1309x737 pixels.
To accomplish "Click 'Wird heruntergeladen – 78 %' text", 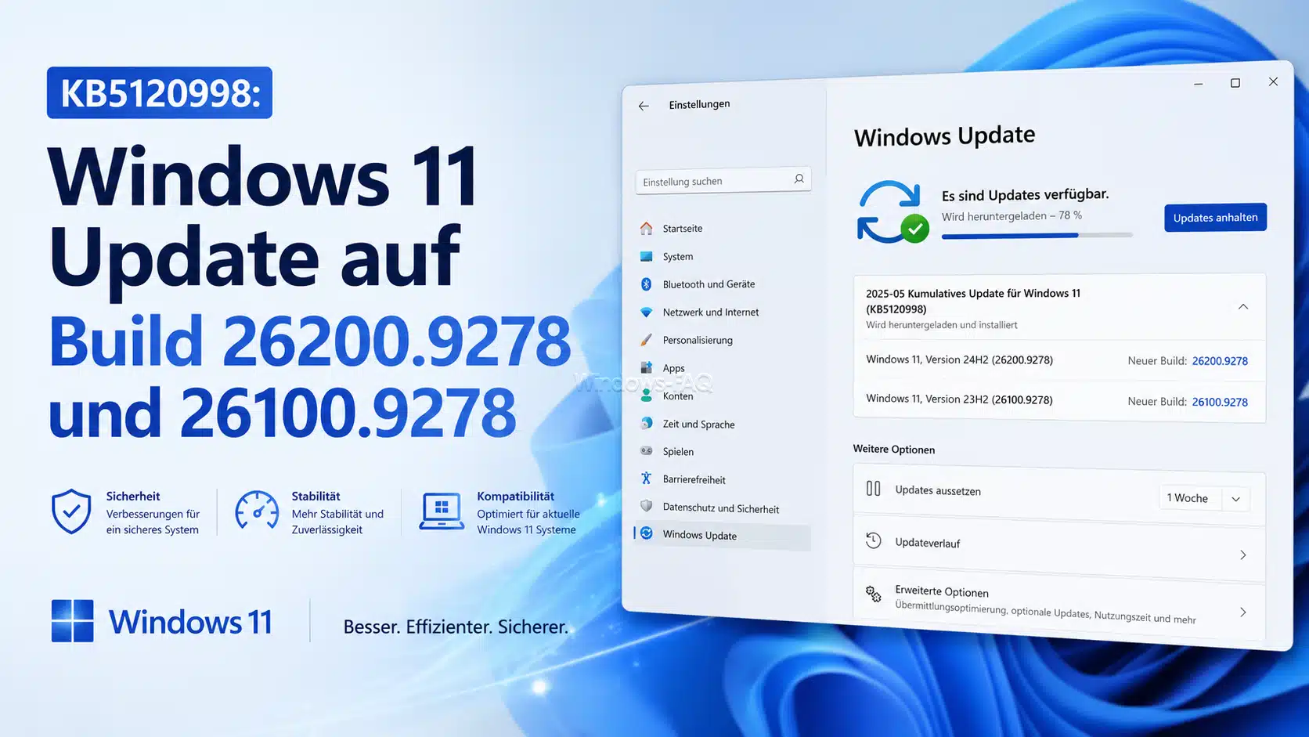I will pos(1012,215).
